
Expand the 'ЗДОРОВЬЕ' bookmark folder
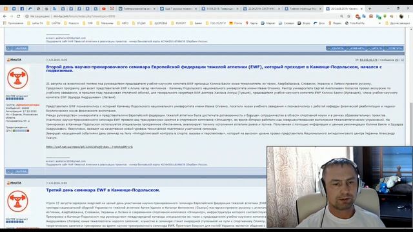[x=159, y=23]
